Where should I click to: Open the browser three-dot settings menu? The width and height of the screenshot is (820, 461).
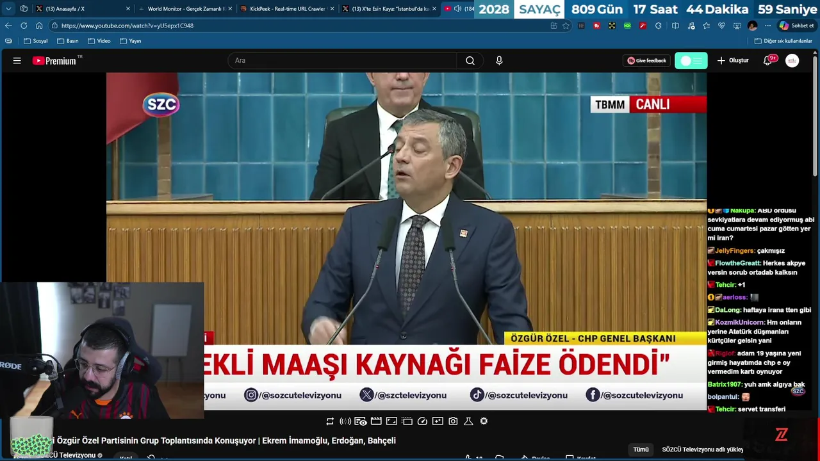coord(767,26)
